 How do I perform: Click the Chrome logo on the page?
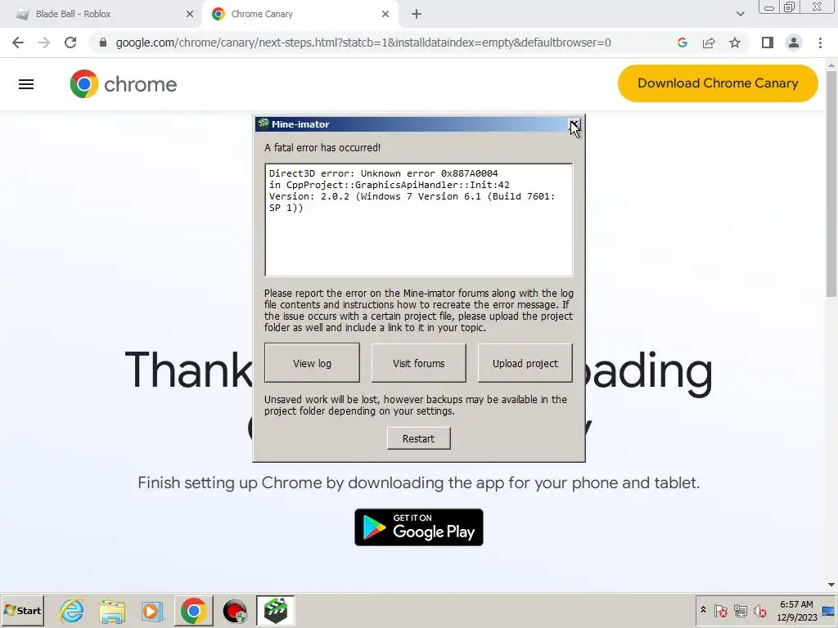(x=124, y=84)
